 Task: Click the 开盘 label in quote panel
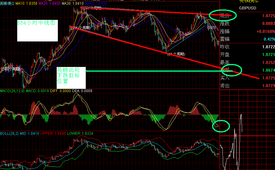(225, 54)
